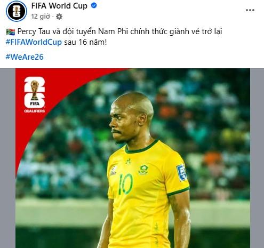Click the post privacy gear icon
The width and height of the screenshot is (264, 248).
pos(59,17)
